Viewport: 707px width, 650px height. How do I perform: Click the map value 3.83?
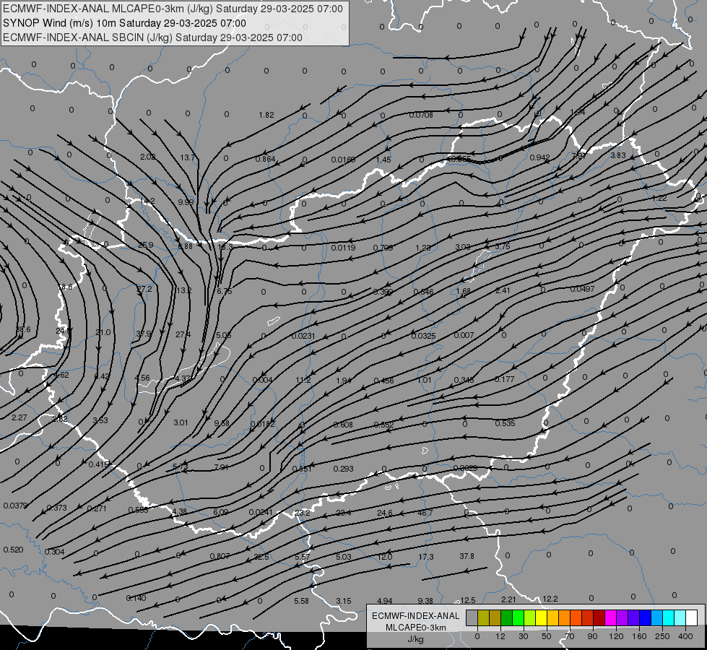click(x=618, y=155)
